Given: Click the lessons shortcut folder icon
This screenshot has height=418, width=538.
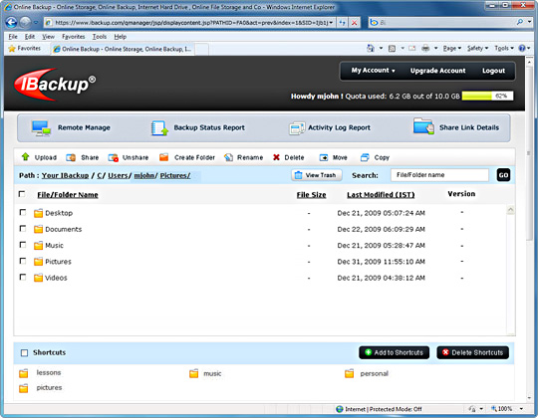Looking at the screenshot, I should coord(23,373).
